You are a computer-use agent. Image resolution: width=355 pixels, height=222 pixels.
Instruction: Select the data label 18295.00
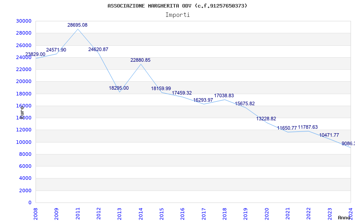pos(119,88)
